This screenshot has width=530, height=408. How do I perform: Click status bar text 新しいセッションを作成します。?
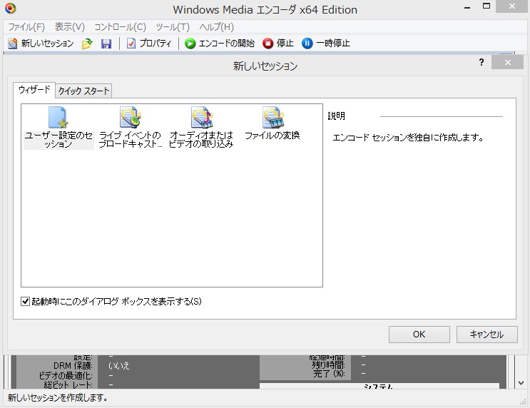tap(58, 397)
